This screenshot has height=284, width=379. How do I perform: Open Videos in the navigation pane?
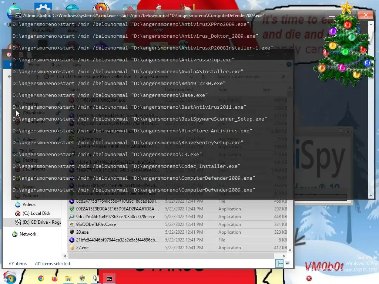29,204
